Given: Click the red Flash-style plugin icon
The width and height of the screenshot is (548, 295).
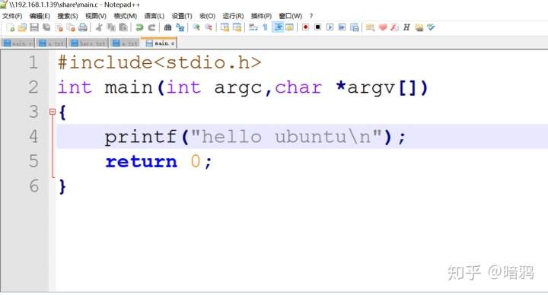Looking at the screenshot, I should pyautogui.click(x=394, y=27).
